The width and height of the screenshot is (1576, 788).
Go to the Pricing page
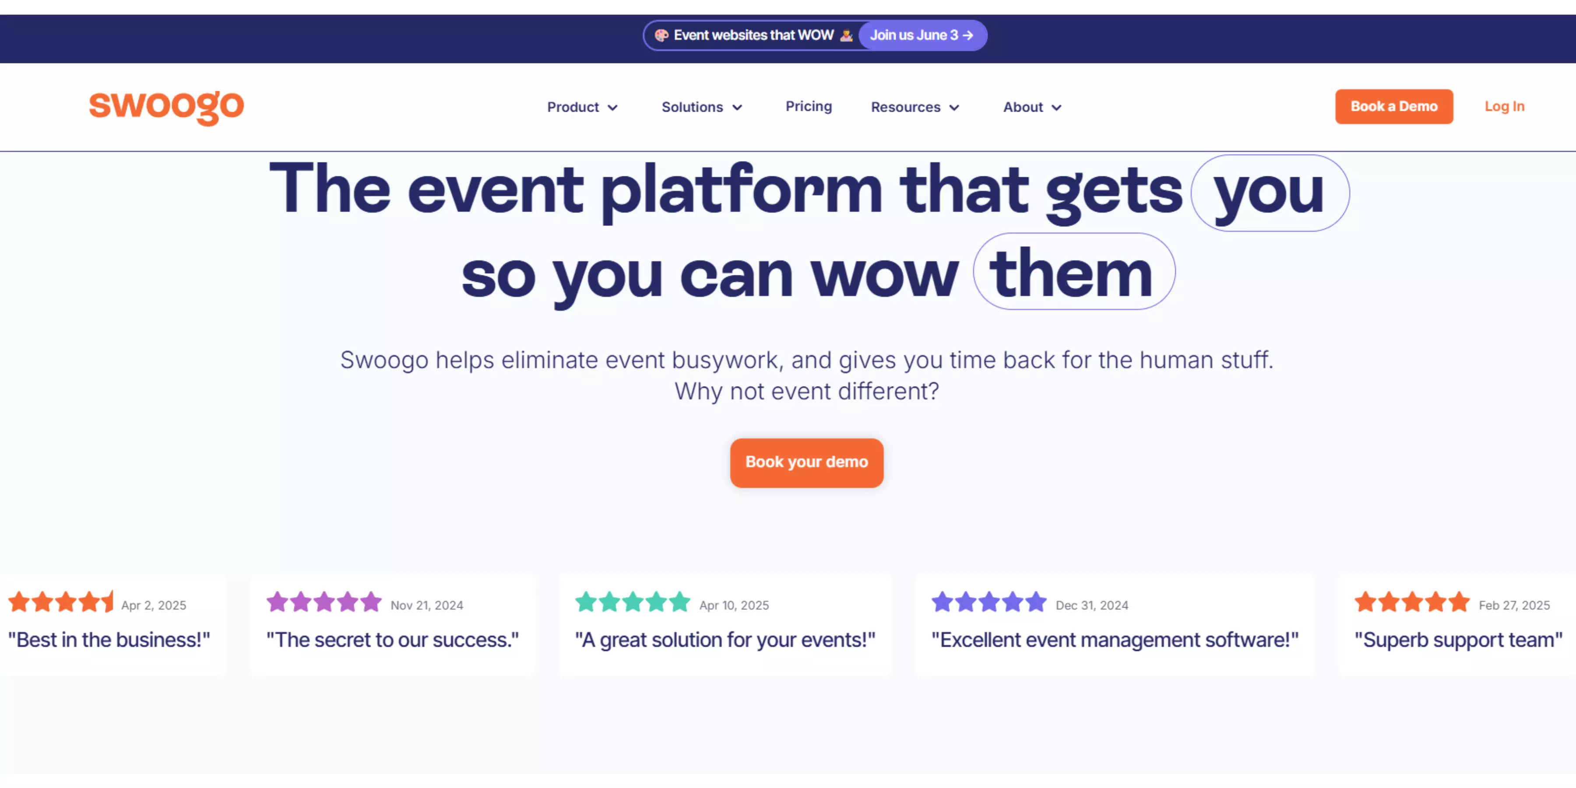tap(808, 106)
